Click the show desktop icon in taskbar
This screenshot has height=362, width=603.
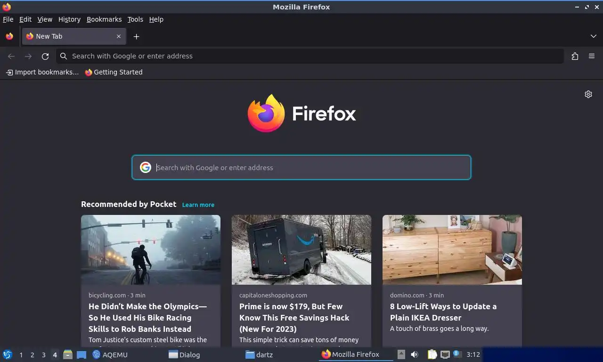81,354
